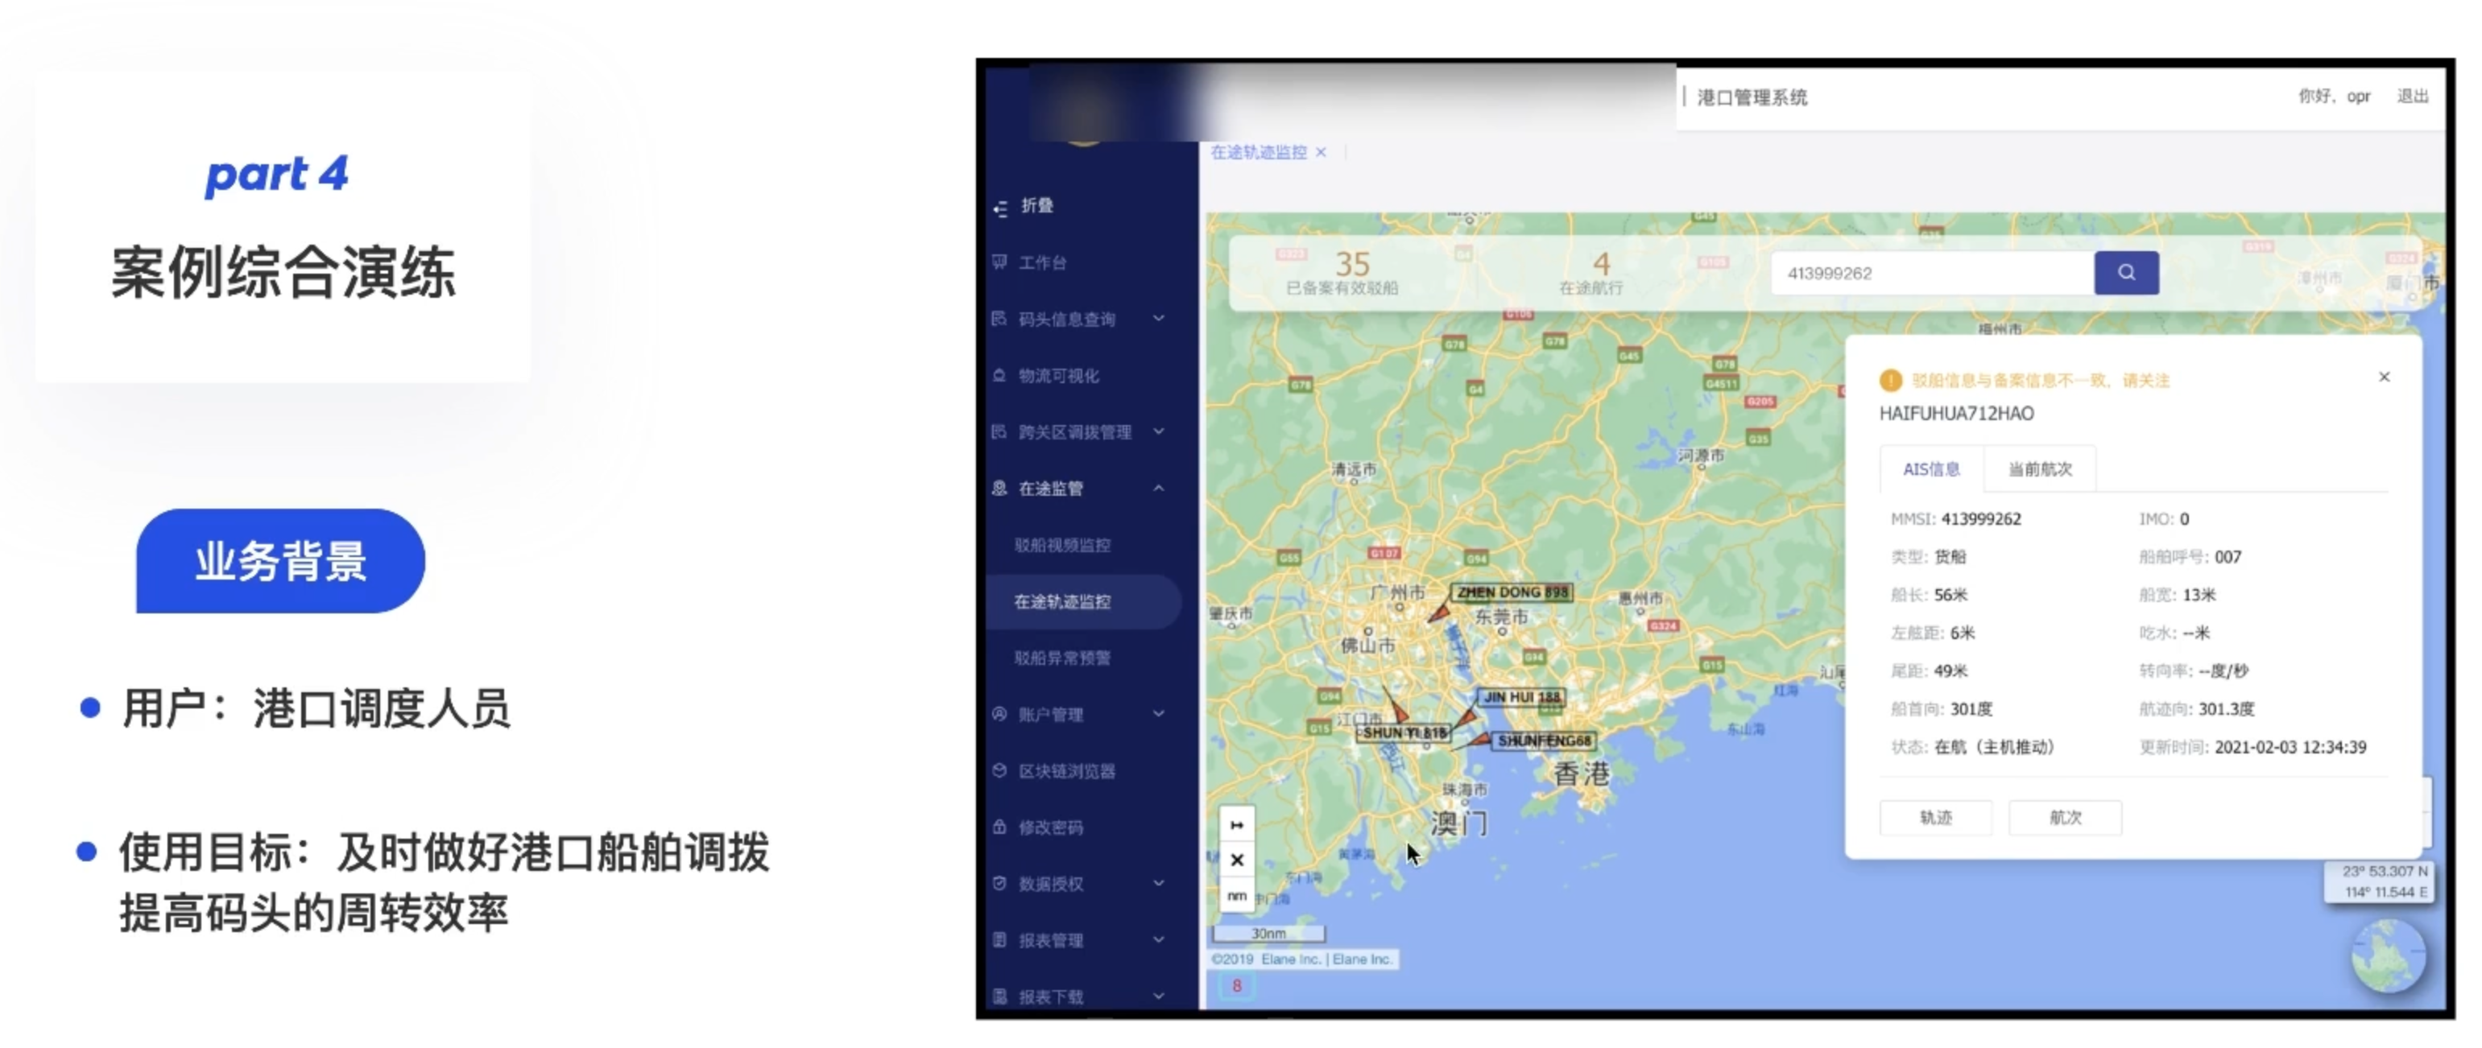Expand the 账户管理 chevron
2482x1048 pixels.
tap(1158, 714)
